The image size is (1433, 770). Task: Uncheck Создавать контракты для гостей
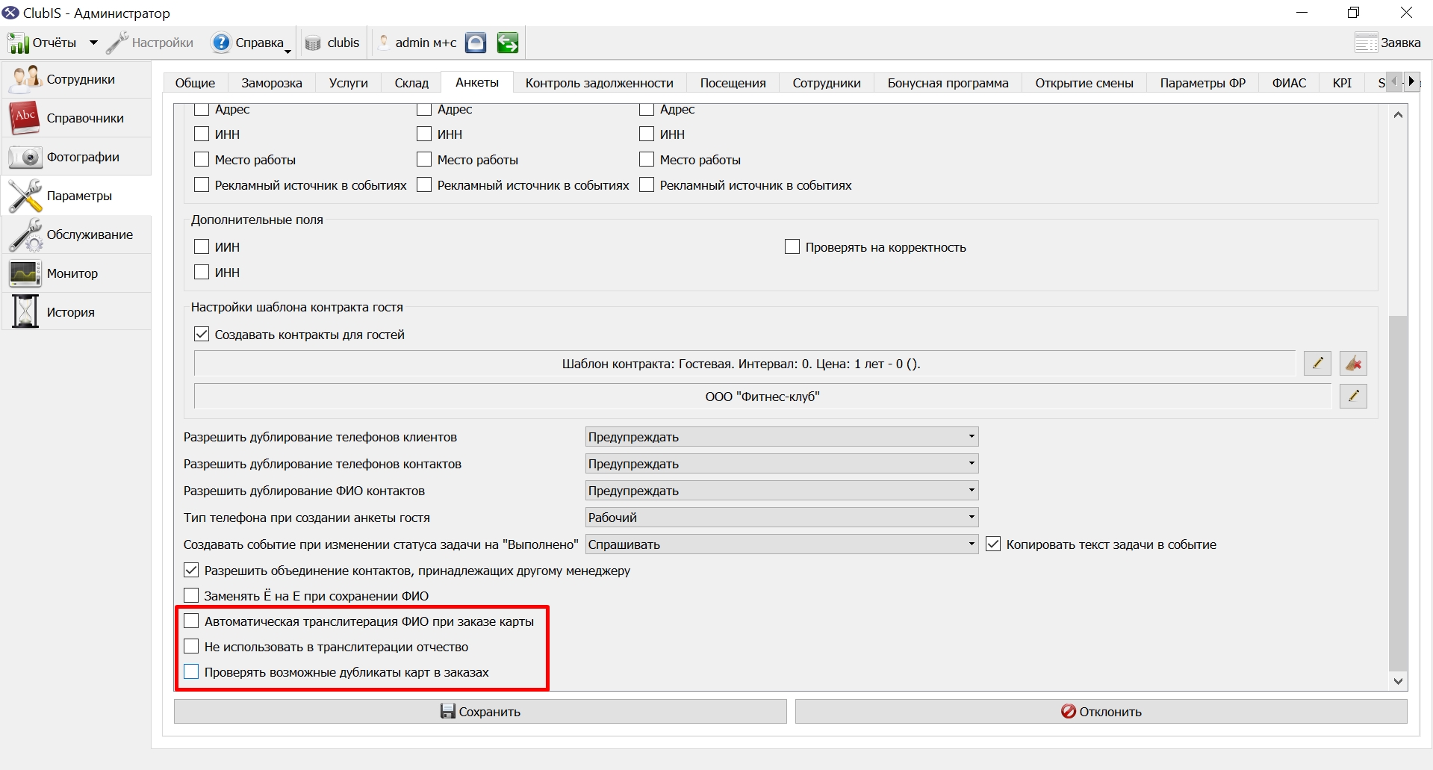(202, 335)
